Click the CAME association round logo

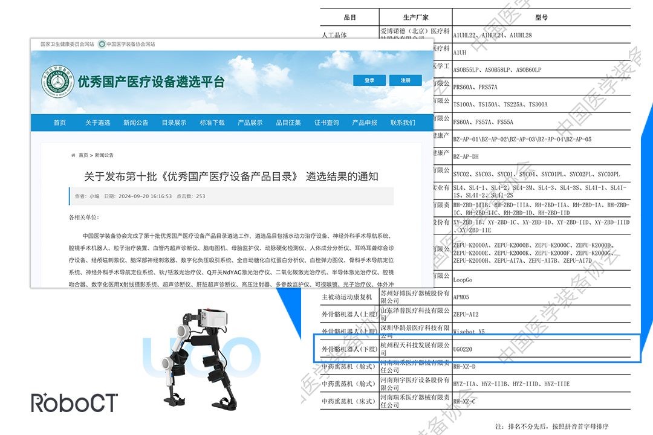57,82
